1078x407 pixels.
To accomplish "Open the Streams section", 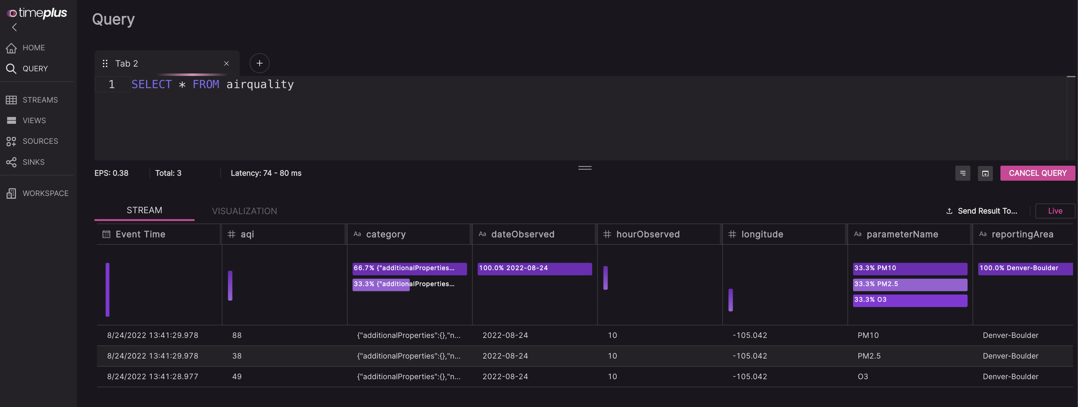I will click(x=40, y=100).
